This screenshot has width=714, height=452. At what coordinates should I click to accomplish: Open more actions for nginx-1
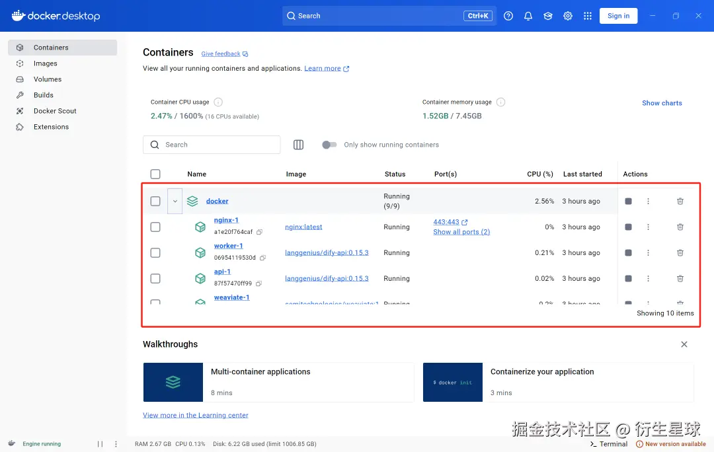pos(648,227)
